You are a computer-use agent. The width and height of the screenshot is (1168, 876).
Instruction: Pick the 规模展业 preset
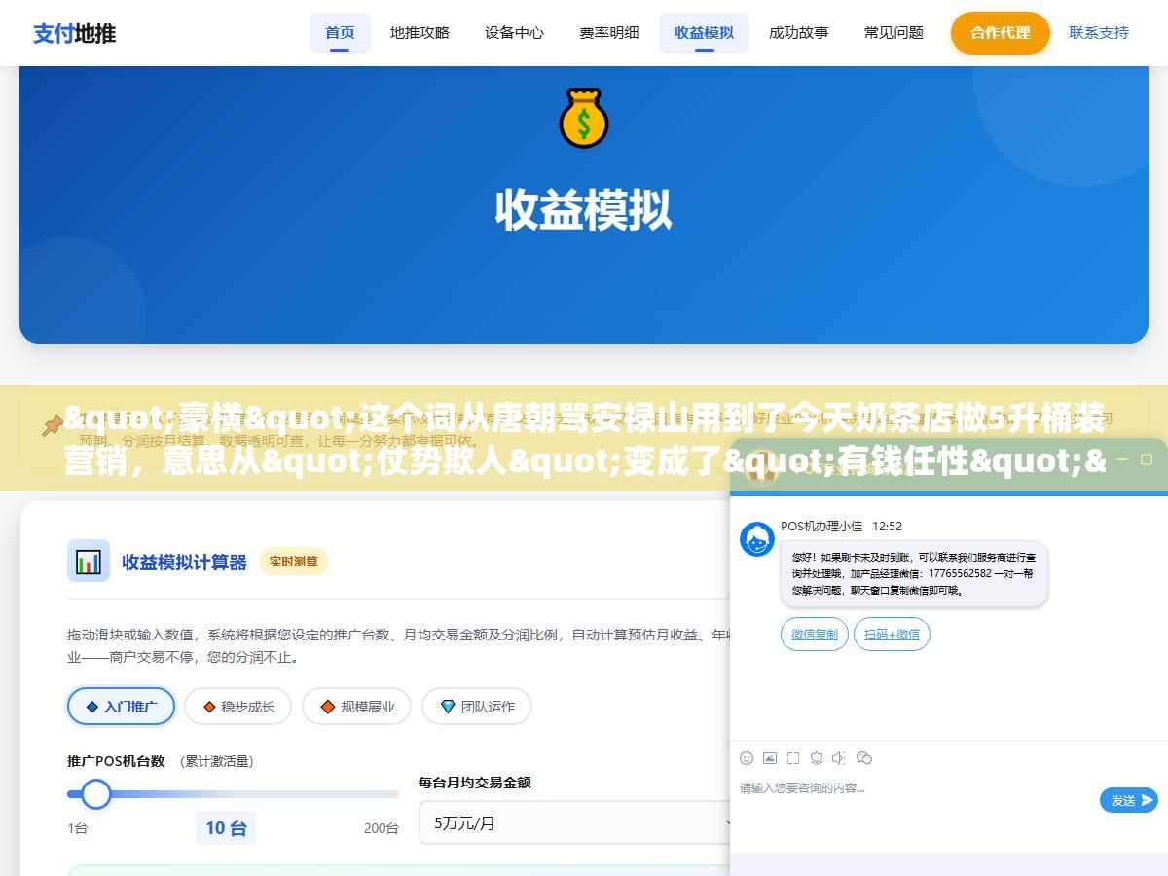coord(356,707)
